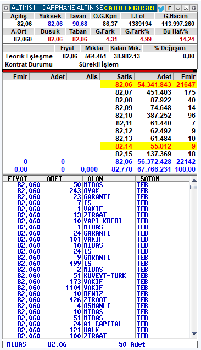Screen dimensions: 201x350
Task: Click the G.Hacim value 113.997.260
Action: 178,24
